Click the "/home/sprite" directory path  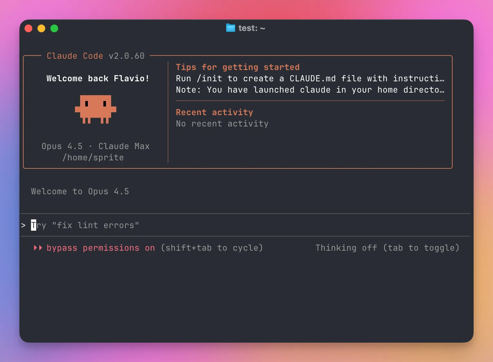[93, 157]
